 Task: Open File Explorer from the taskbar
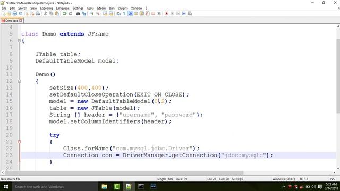coord(105,186)
